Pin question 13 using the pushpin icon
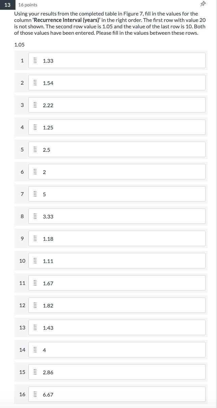Screen dimensions: 217x408 pos(203,4)
